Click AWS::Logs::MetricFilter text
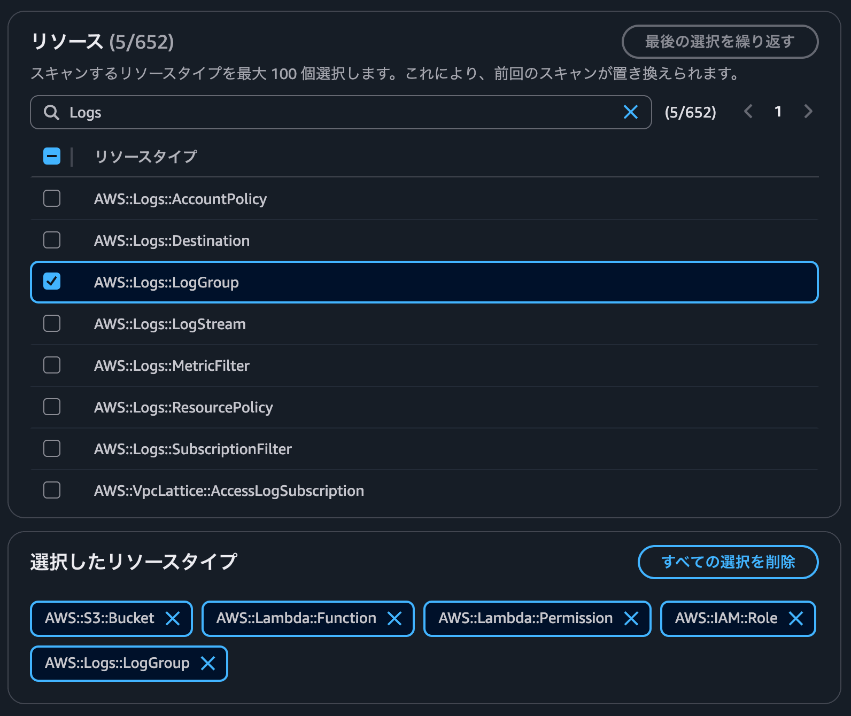The height and width of the screenshot is (716, 851). pyautogui.click(x=172, y=365)
